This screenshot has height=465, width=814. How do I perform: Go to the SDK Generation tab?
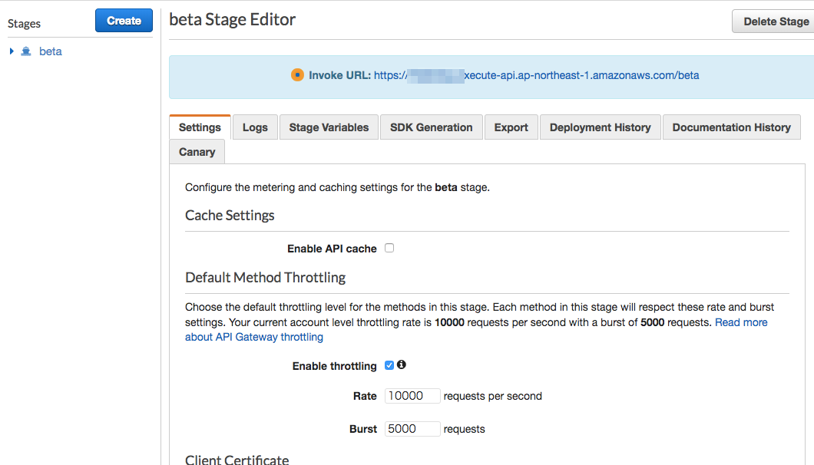tap(431, 127)
